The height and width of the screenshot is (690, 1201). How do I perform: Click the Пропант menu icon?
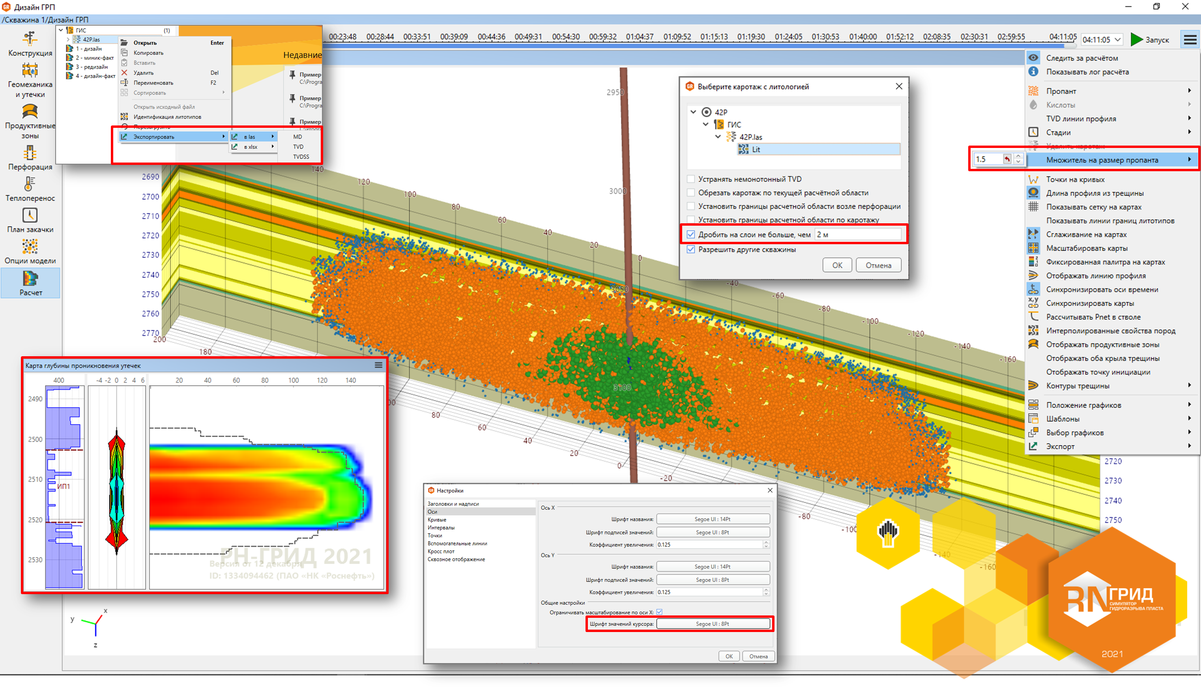(1033, 91)
